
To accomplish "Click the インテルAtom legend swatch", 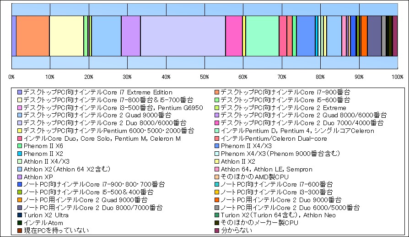I will tap(20, 223).
